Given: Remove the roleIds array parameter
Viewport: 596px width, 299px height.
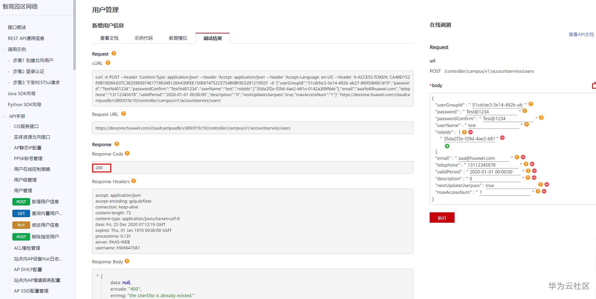Looking at the screenshot, I should pyautogui.click(x=471, y=132).
